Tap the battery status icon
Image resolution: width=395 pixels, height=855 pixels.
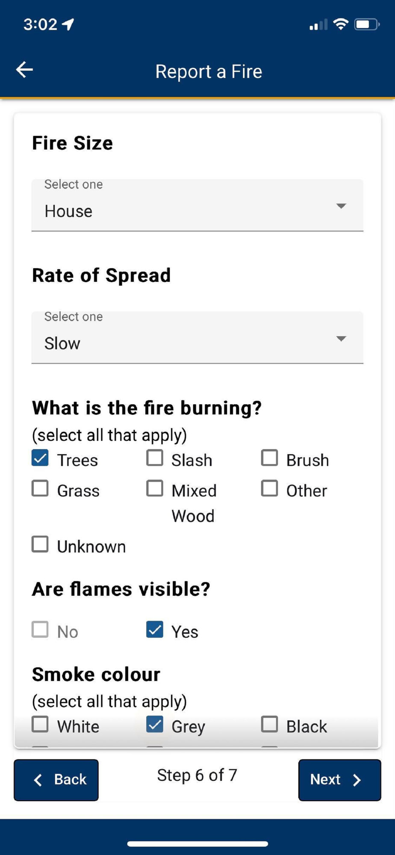tap(366, 24)
